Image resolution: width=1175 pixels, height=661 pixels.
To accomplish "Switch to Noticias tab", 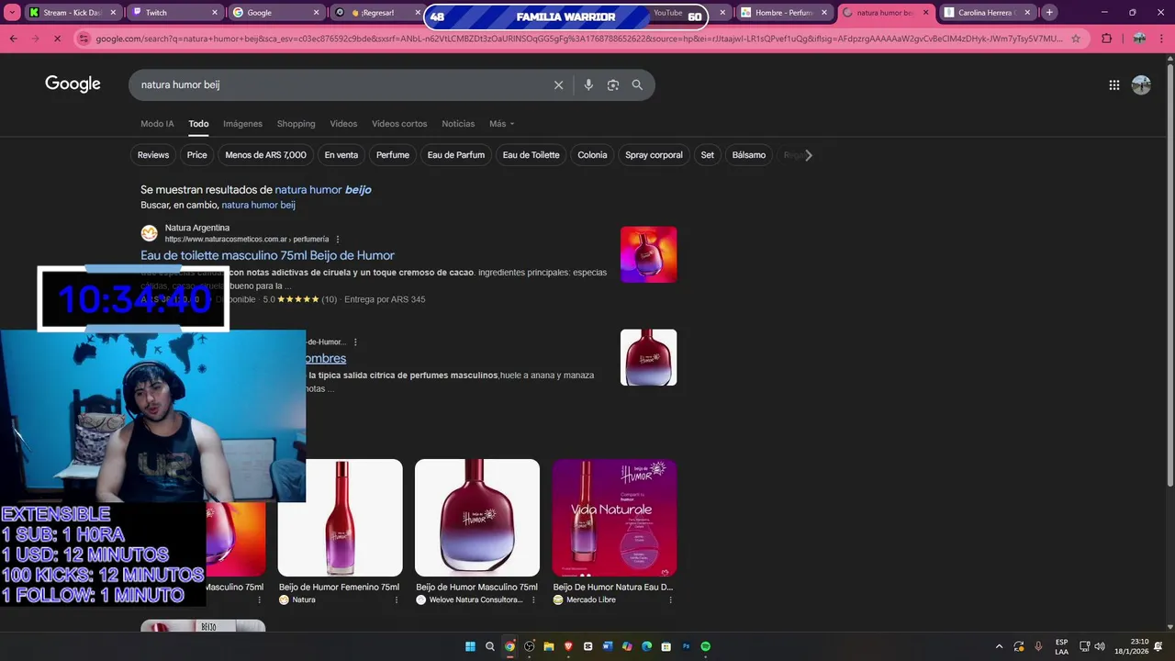I will [x=458, y=124].
